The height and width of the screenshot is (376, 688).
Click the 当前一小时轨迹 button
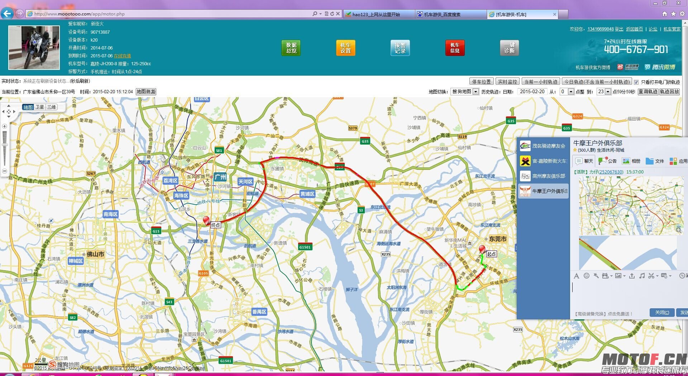(x=541, y=82)
